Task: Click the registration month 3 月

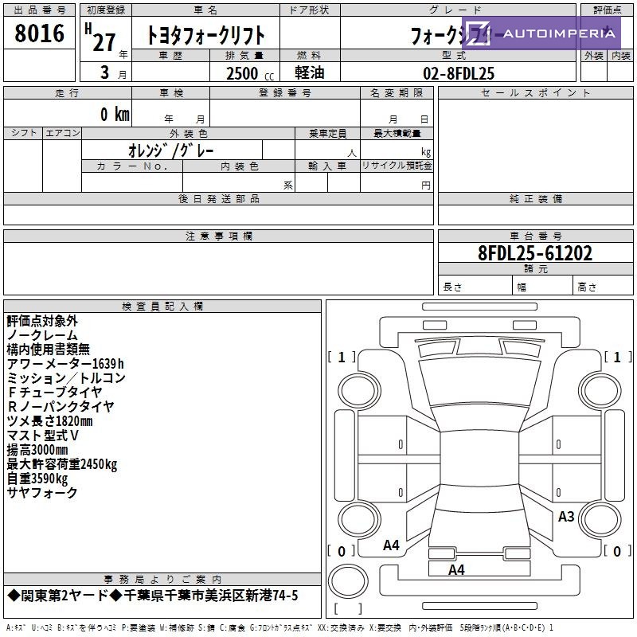Action: click(113, 72)
